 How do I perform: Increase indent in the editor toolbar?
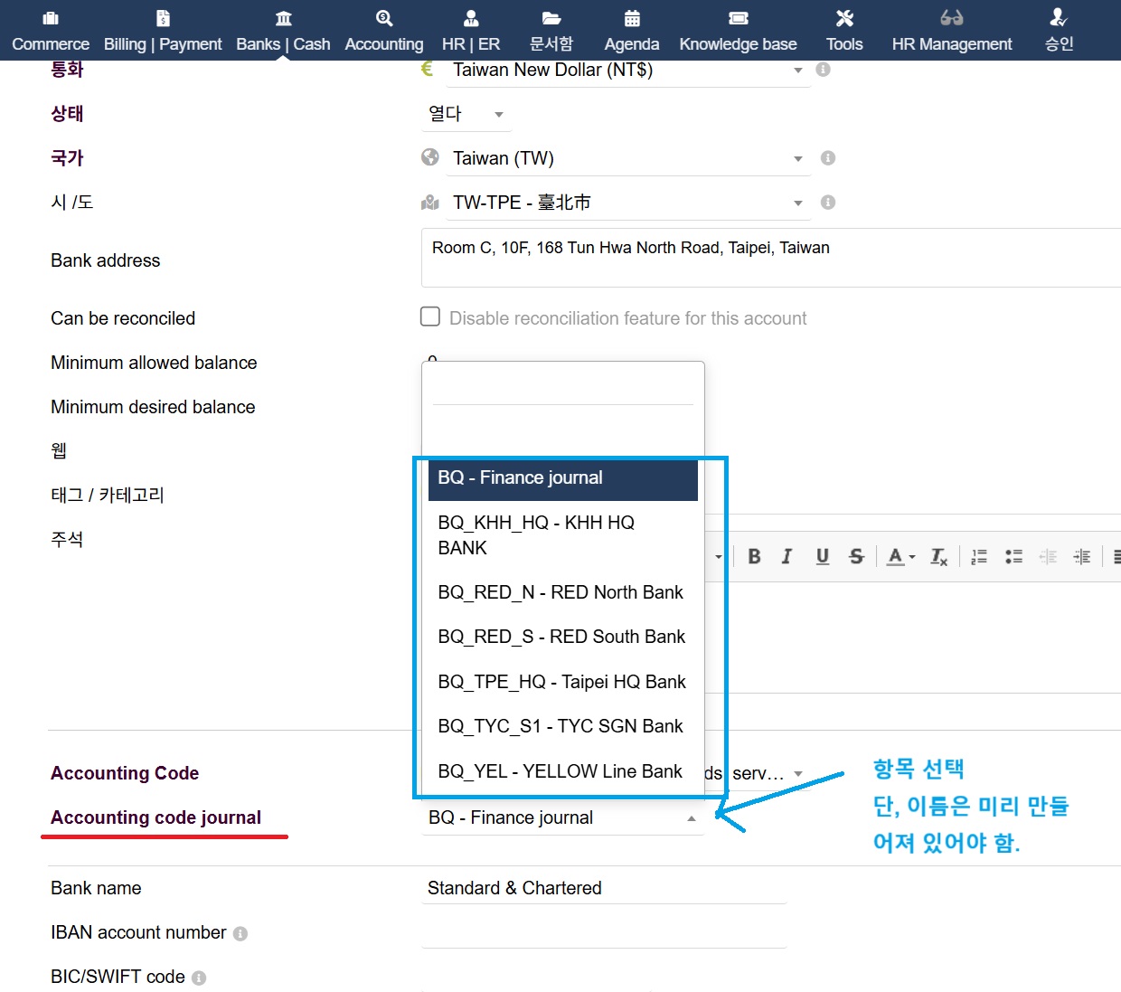1082,557
